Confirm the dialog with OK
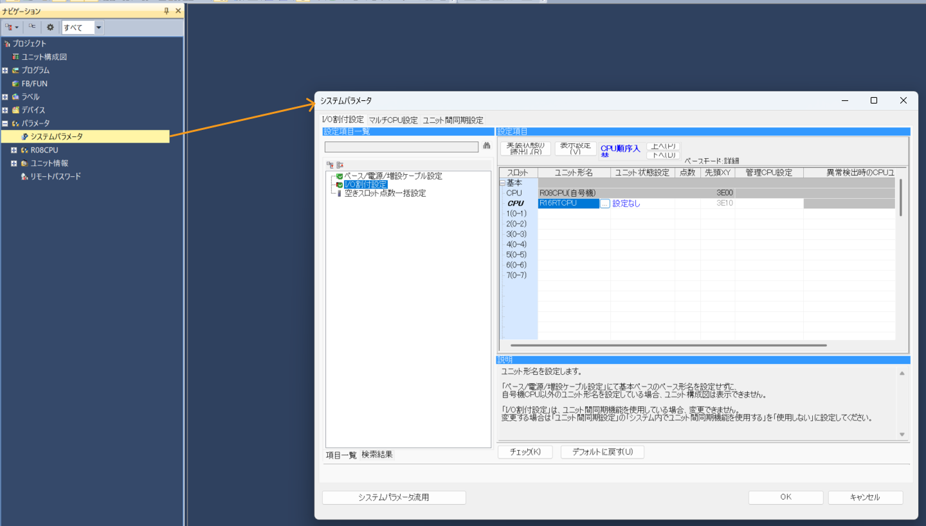Screen dimensions: 926x526 pyautogui.click(x=786, y=497)
